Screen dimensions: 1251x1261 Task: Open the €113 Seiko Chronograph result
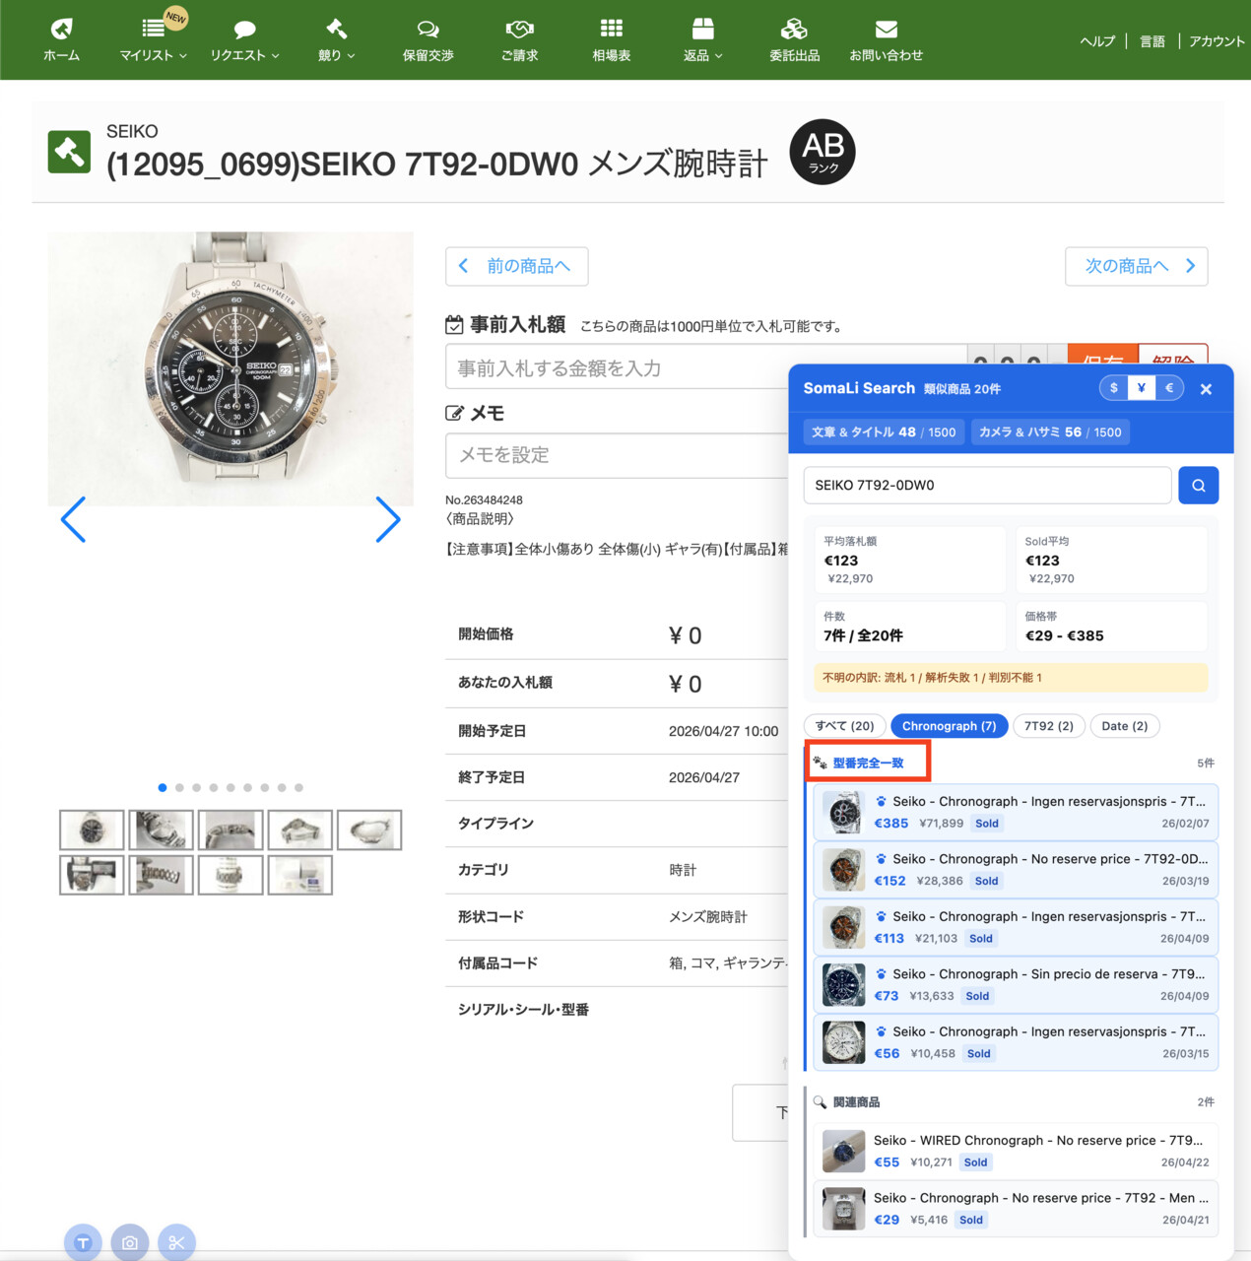tap(1016, 927)
